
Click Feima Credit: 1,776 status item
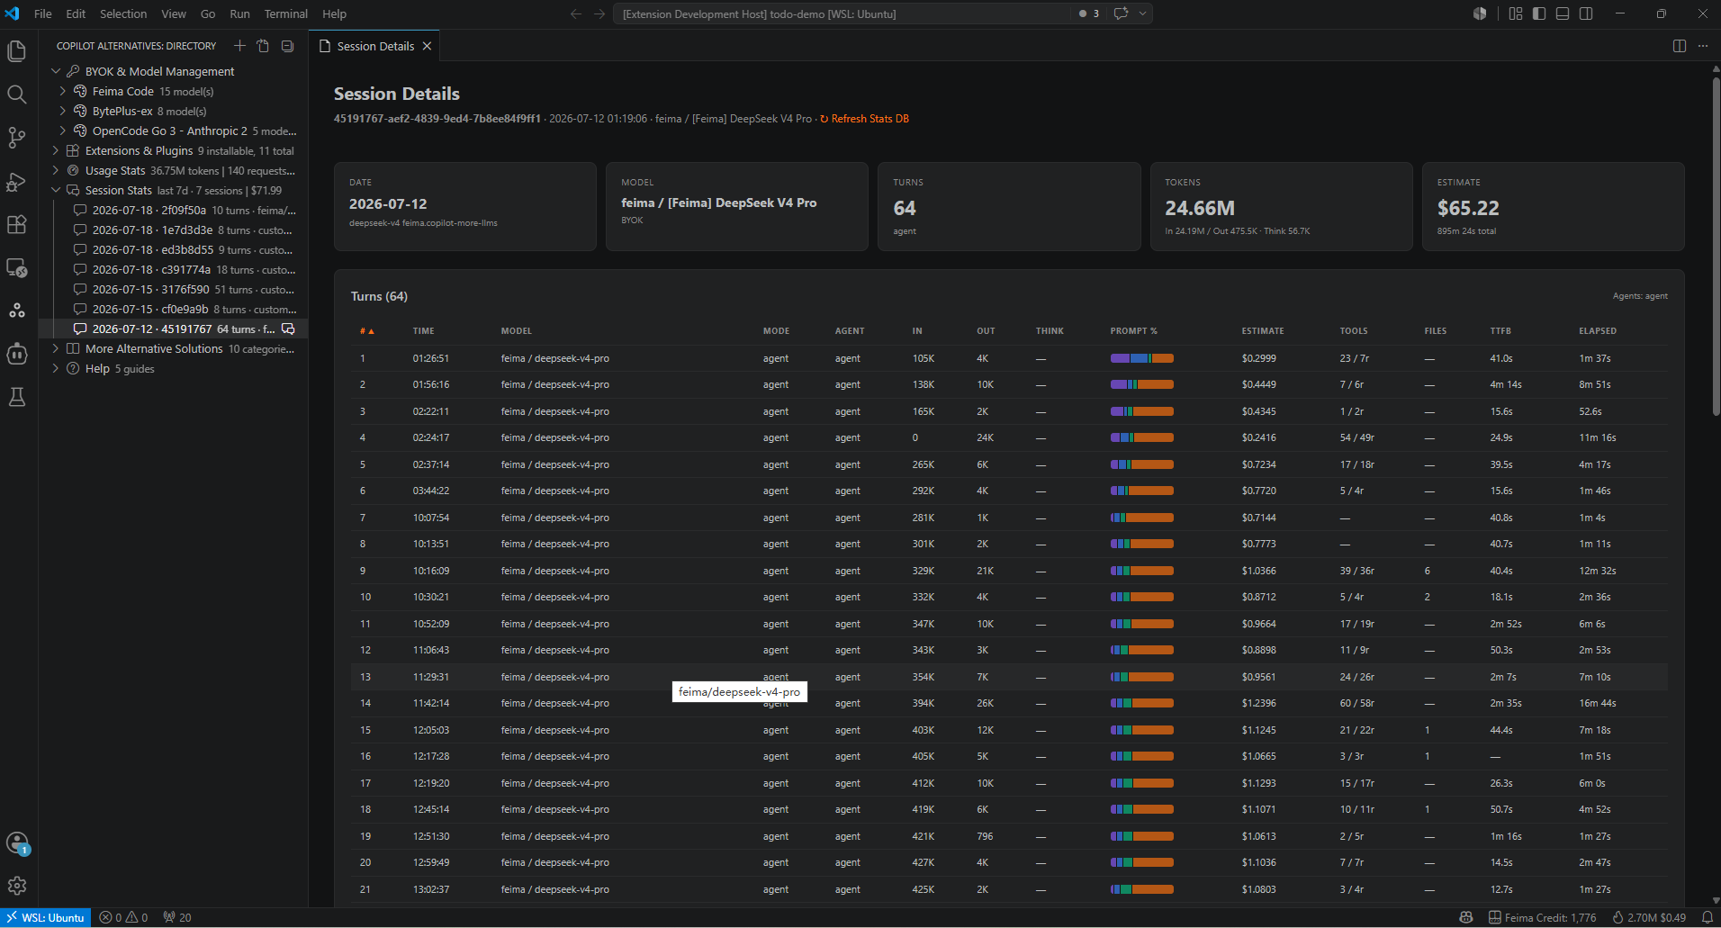1542,917
